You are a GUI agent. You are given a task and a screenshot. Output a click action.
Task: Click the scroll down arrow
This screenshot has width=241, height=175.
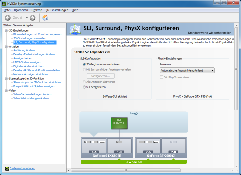pos(236,166)
